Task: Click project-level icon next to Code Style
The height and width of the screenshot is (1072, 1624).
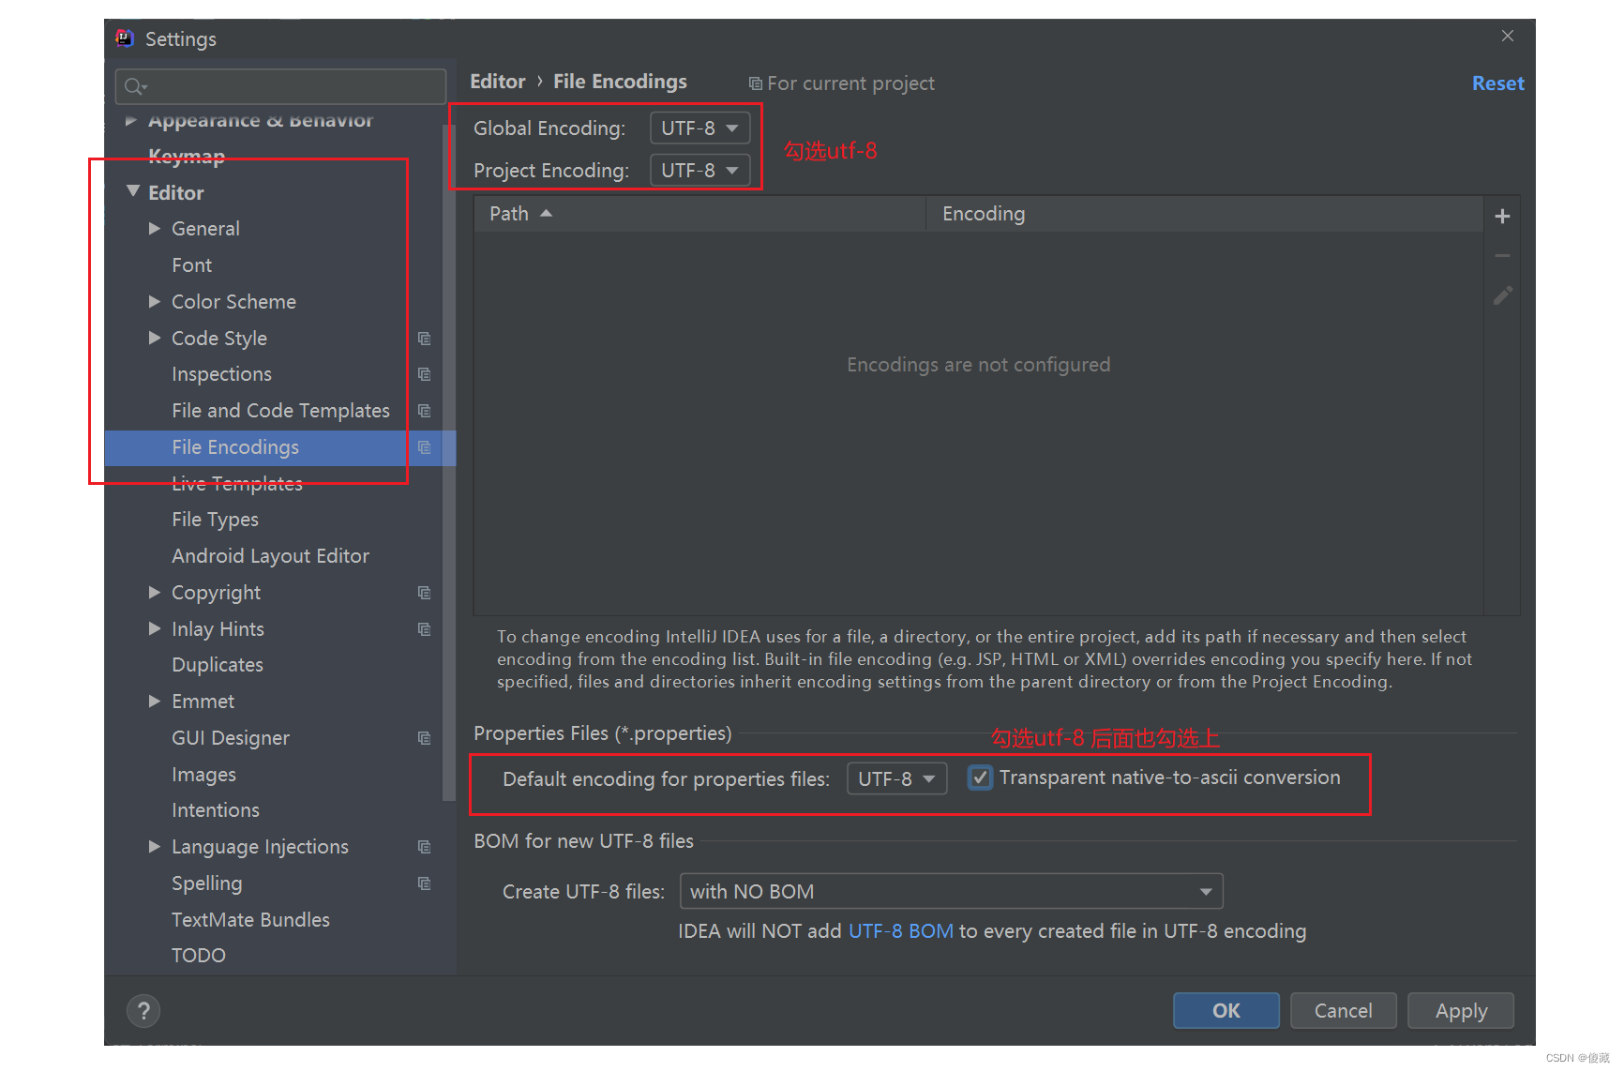Action: pos(424,339)
